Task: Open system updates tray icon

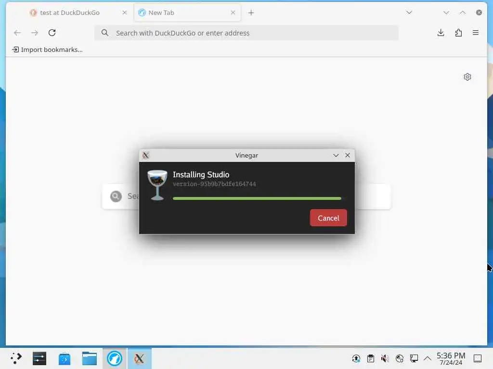Action: (x=356, y=358)
